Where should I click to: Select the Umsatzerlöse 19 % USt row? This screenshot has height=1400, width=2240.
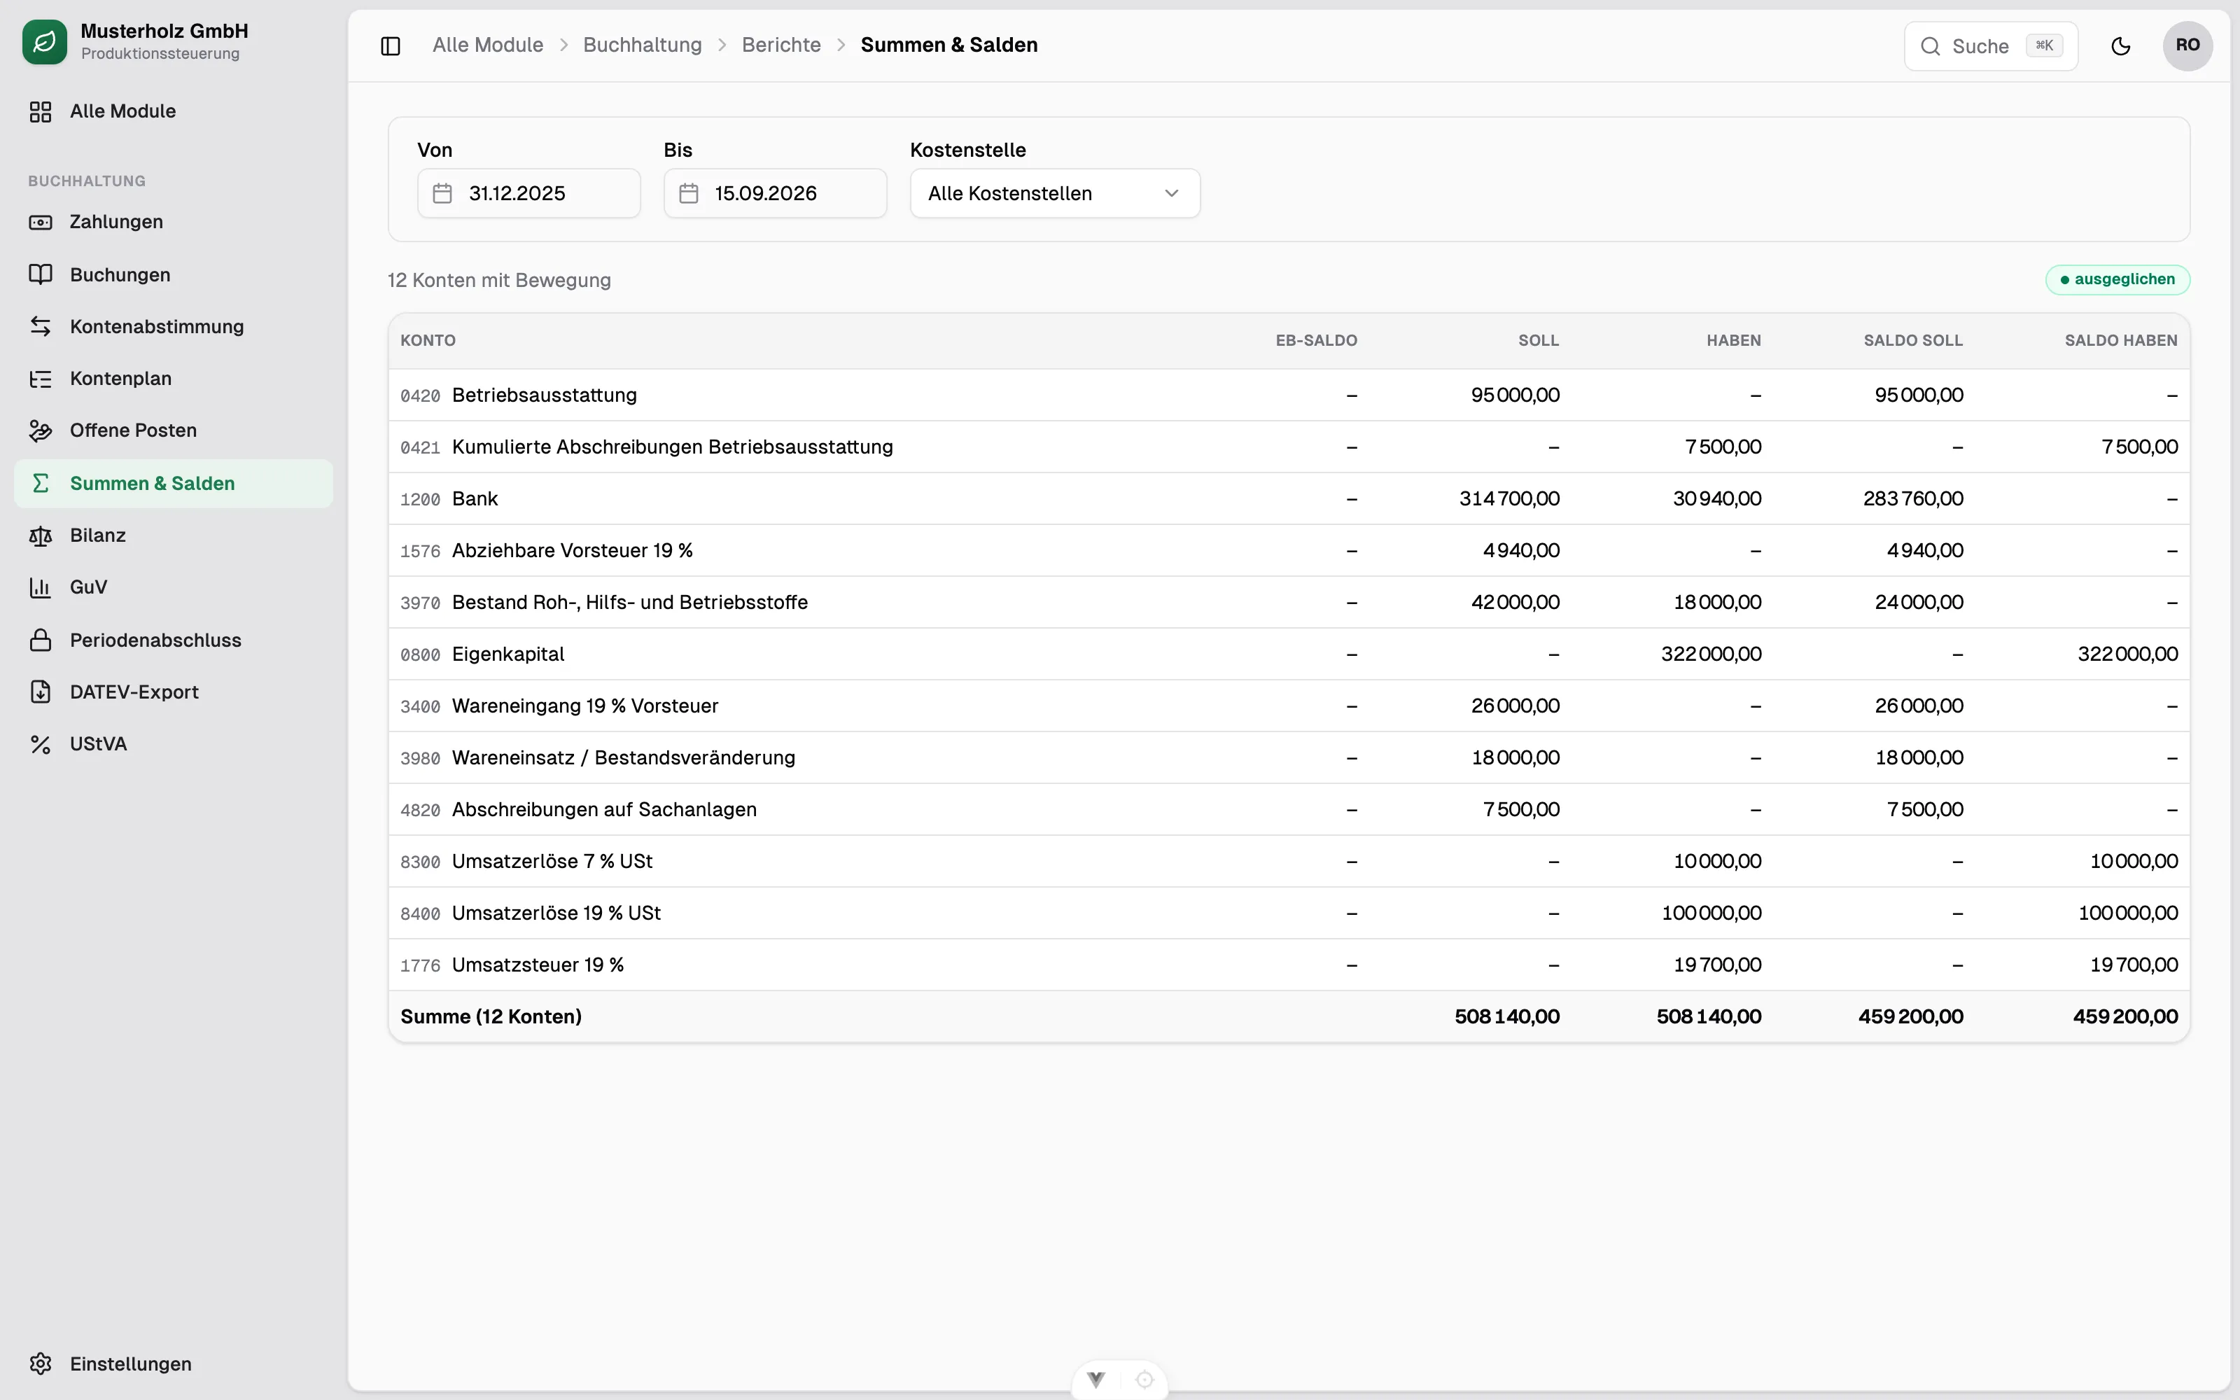point(1289,914)
